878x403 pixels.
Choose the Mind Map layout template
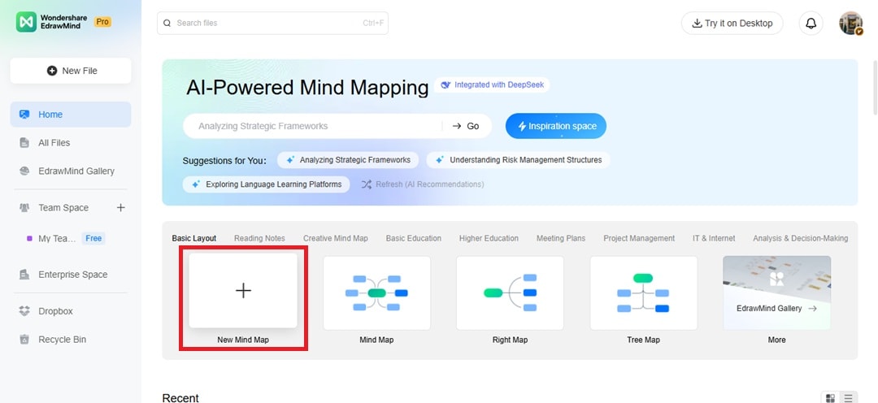tap(377, 292)
